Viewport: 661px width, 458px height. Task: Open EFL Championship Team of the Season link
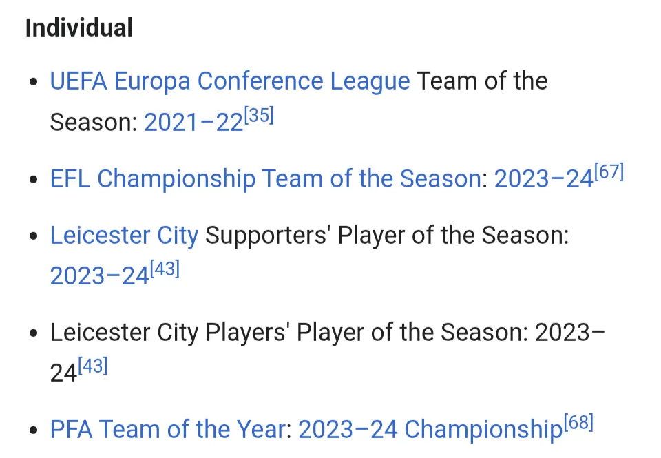click(265, 179)
